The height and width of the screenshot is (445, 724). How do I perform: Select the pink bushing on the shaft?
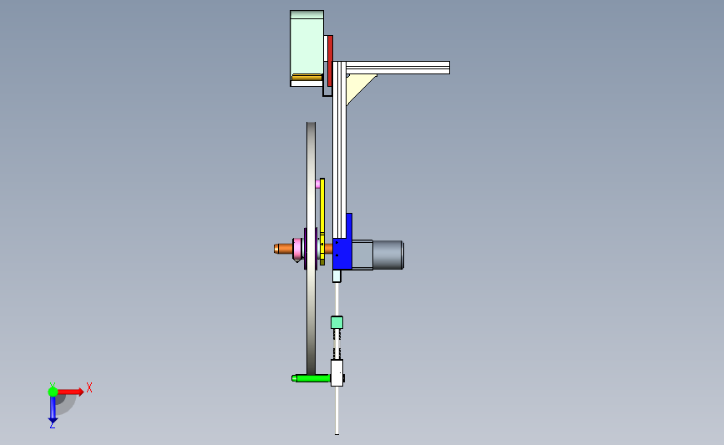[x=297, y=249]
